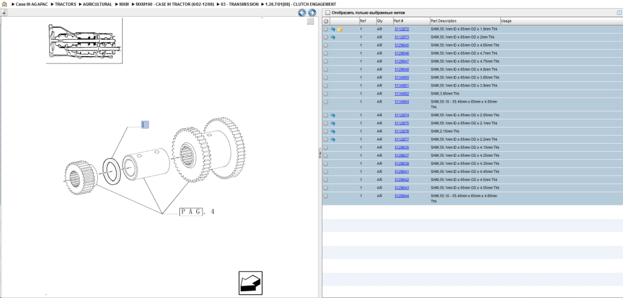Add part 5112873 with its plus icon
The height and width of the screenshot is (298, 623).
tap(326, 37)
